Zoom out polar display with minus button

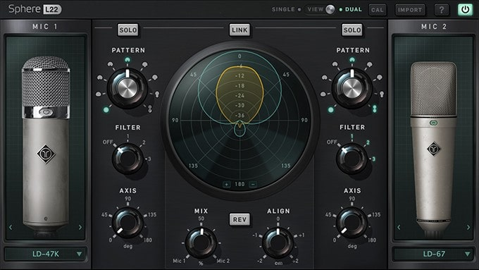(x=253, y=184)
